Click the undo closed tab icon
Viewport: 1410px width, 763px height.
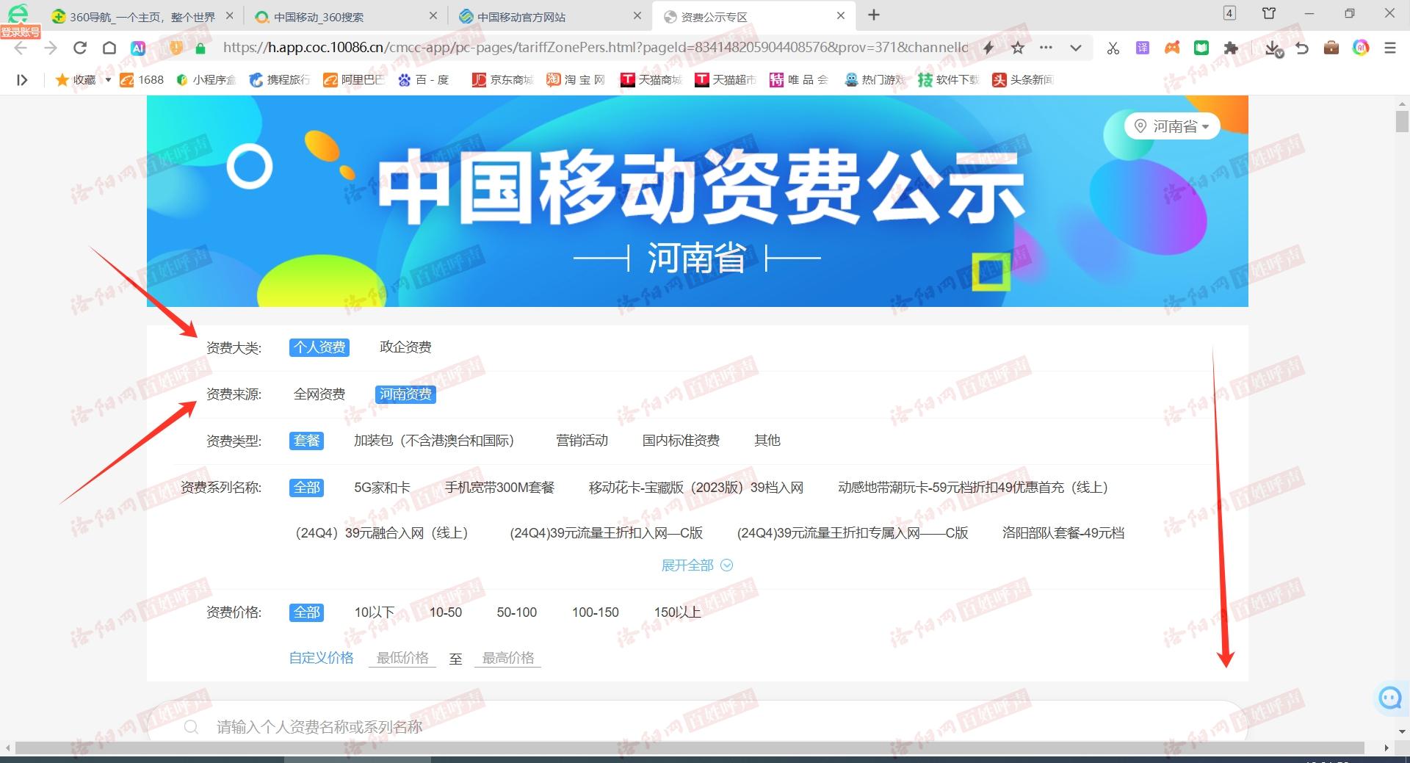click(1302, 48)
